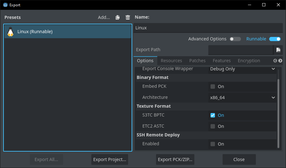Delete the selected preset with trash icon
This screenshot has width=286, height=168.
[128, 17]
